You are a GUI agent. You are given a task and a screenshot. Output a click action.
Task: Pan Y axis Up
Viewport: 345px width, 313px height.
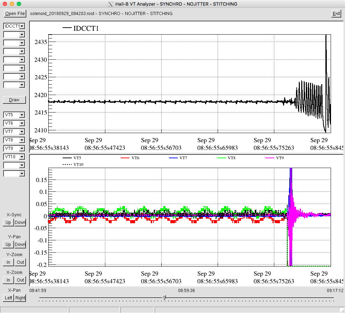[x=8, y=245]
